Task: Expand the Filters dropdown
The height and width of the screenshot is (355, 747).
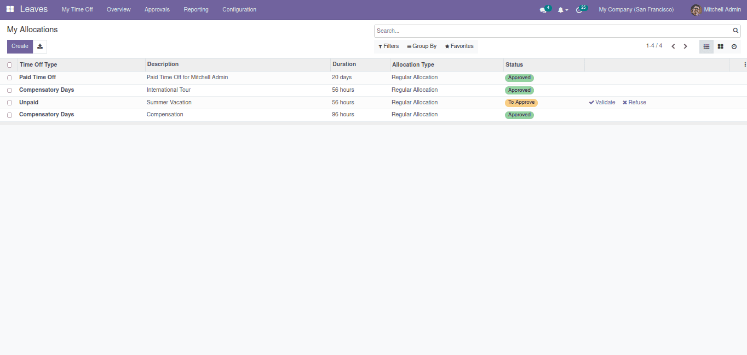Action: tap(388, 46)
